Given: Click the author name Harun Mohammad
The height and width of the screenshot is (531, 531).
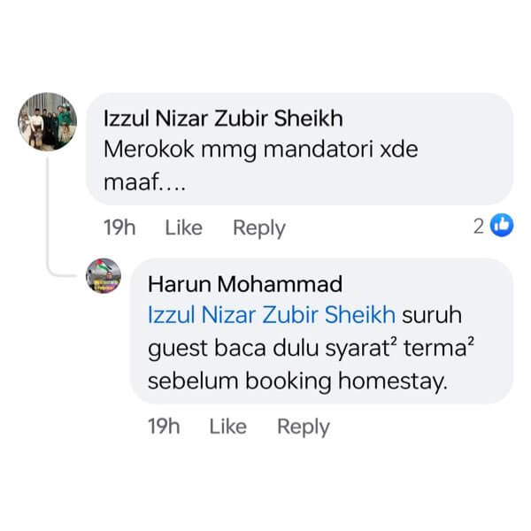Looking at the screenshot, I should coord(245,284).
